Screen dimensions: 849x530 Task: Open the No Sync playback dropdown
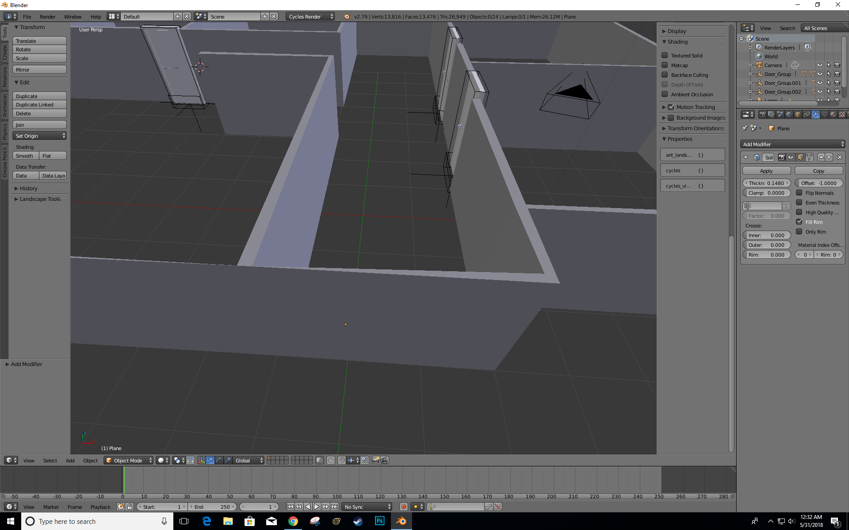click(x=367, y=507)
